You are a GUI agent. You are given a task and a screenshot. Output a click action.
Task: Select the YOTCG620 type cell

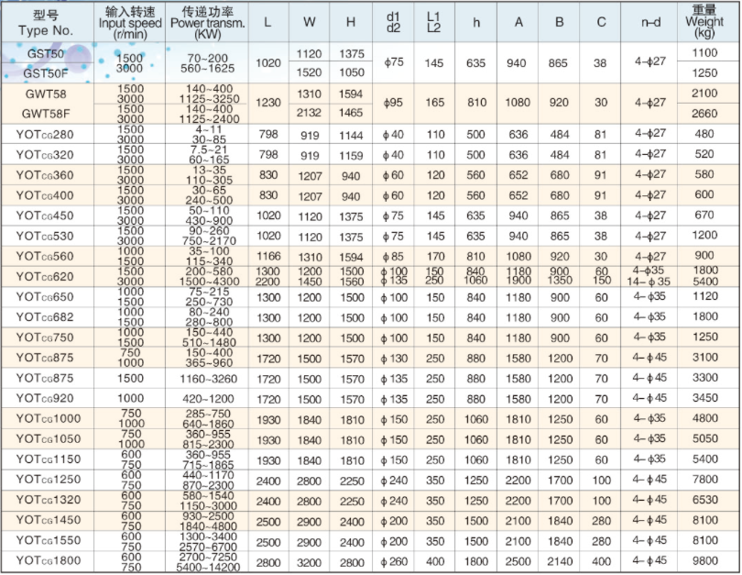point(46,277)
